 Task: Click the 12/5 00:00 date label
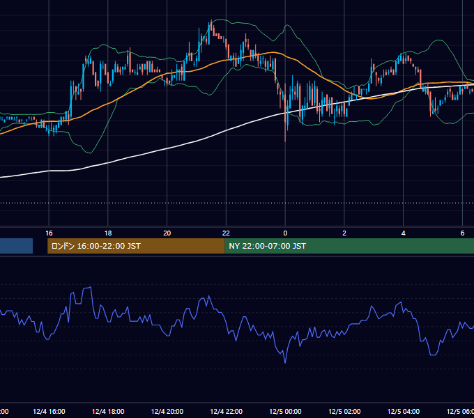pos(285,411)
